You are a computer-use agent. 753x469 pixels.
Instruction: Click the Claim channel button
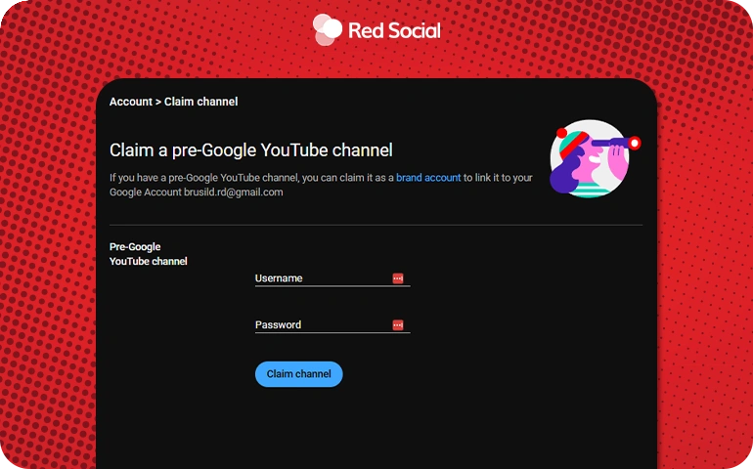[x=298, y=374]
